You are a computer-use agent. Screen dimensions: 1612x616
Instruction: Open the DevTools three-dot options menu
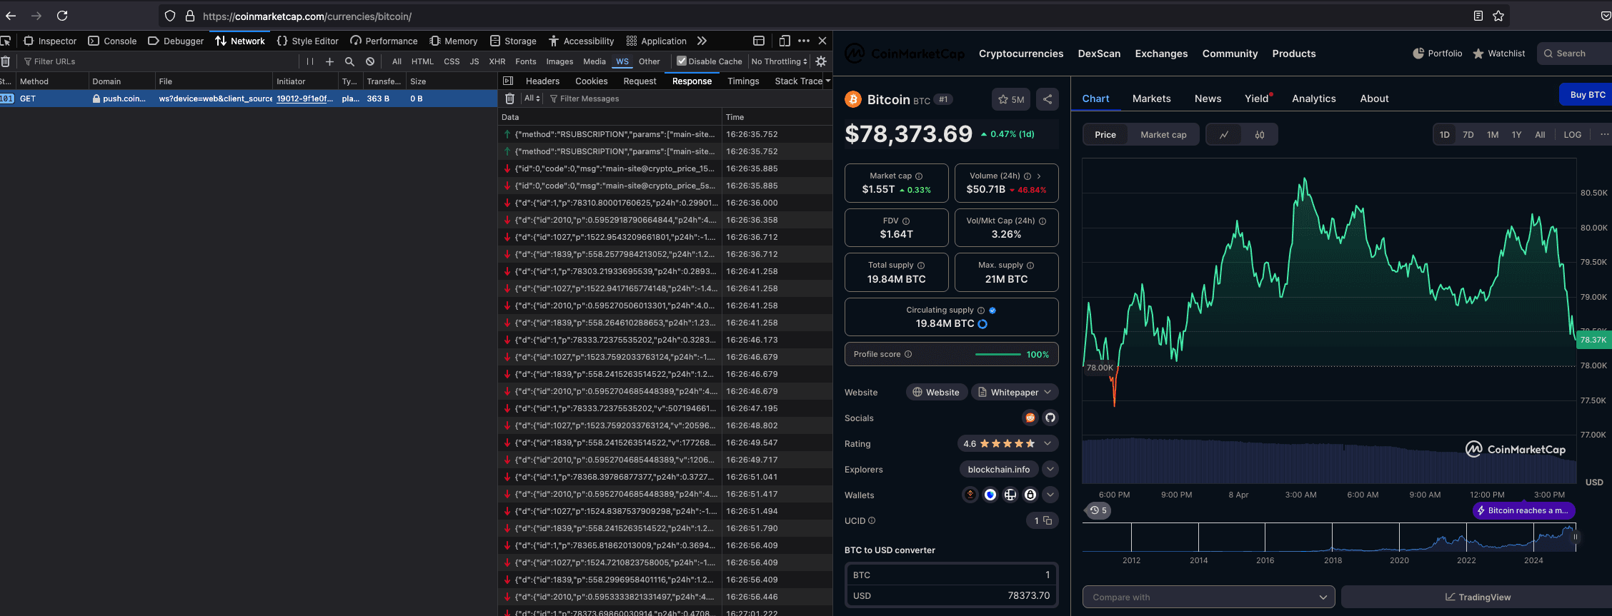[x=804, y=41]
